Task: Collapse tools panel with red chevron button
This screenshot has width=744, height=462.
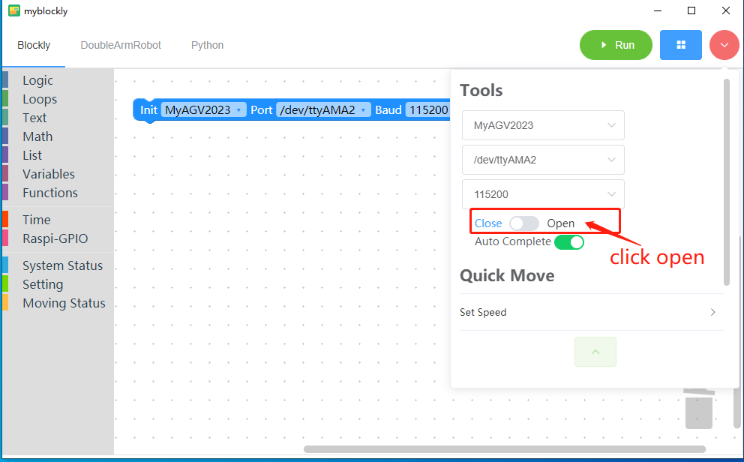Action: (724, 45)
